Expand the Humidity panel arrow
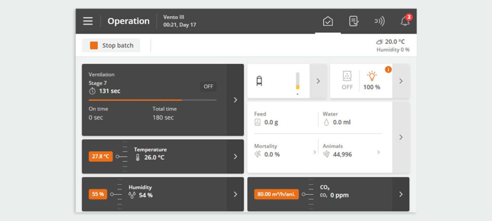 point(235,194)
